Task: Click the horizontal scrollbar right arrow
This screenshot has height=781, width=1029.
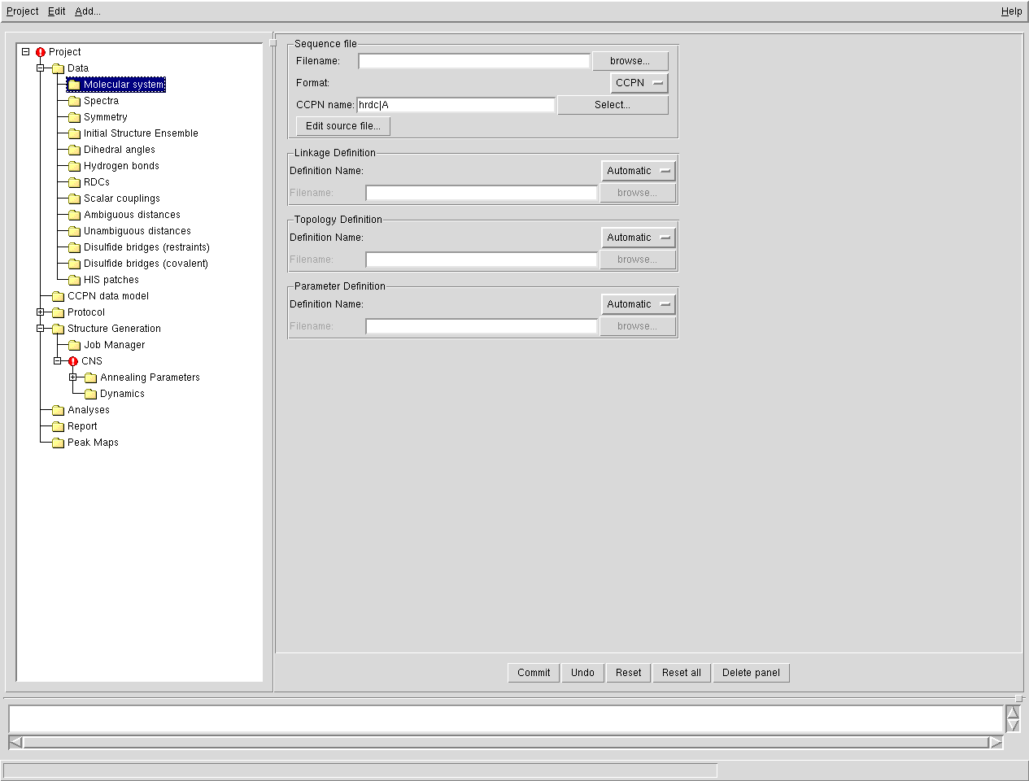Action: click(996, 742)
